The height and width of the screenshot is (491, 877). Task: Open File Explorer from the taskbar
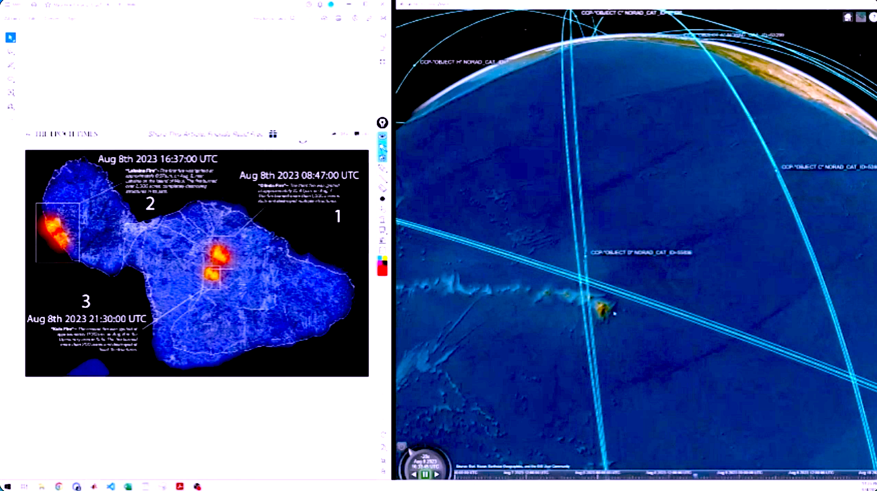click(41, 487)
